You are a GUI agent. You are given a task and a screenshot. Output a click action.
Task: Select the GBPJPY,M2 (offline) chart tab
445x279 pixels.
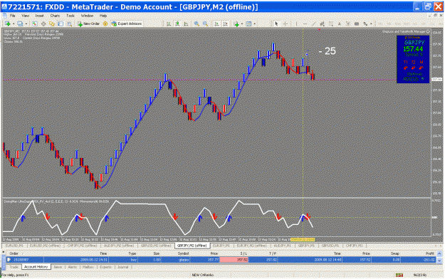click(192, 246)
